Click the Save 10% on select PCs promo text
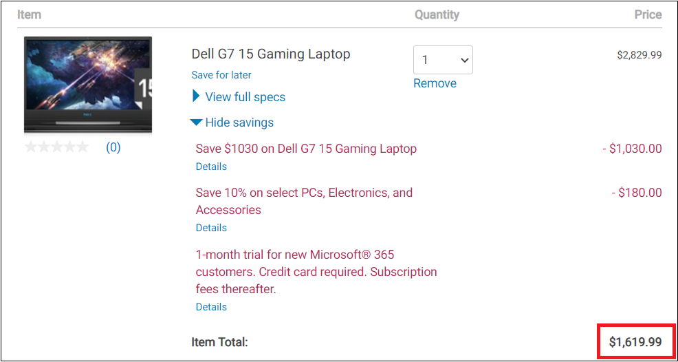This screenshot has height=362, width=678. [304, 201]
